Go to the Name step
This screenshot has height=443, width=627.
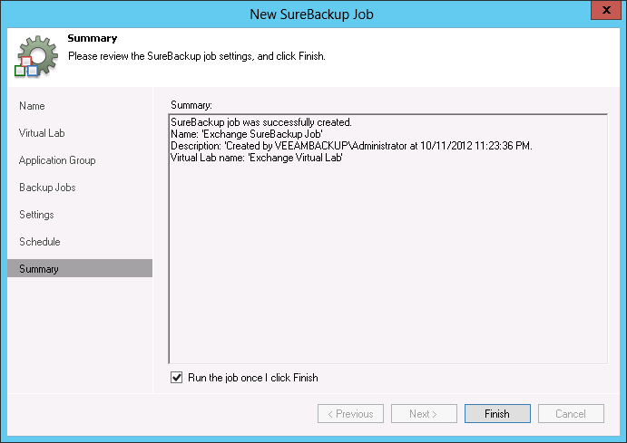(x=32, y=106)
